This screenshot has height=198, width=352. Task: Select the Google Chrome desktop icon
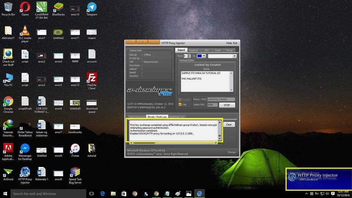[x=8, y=105]
